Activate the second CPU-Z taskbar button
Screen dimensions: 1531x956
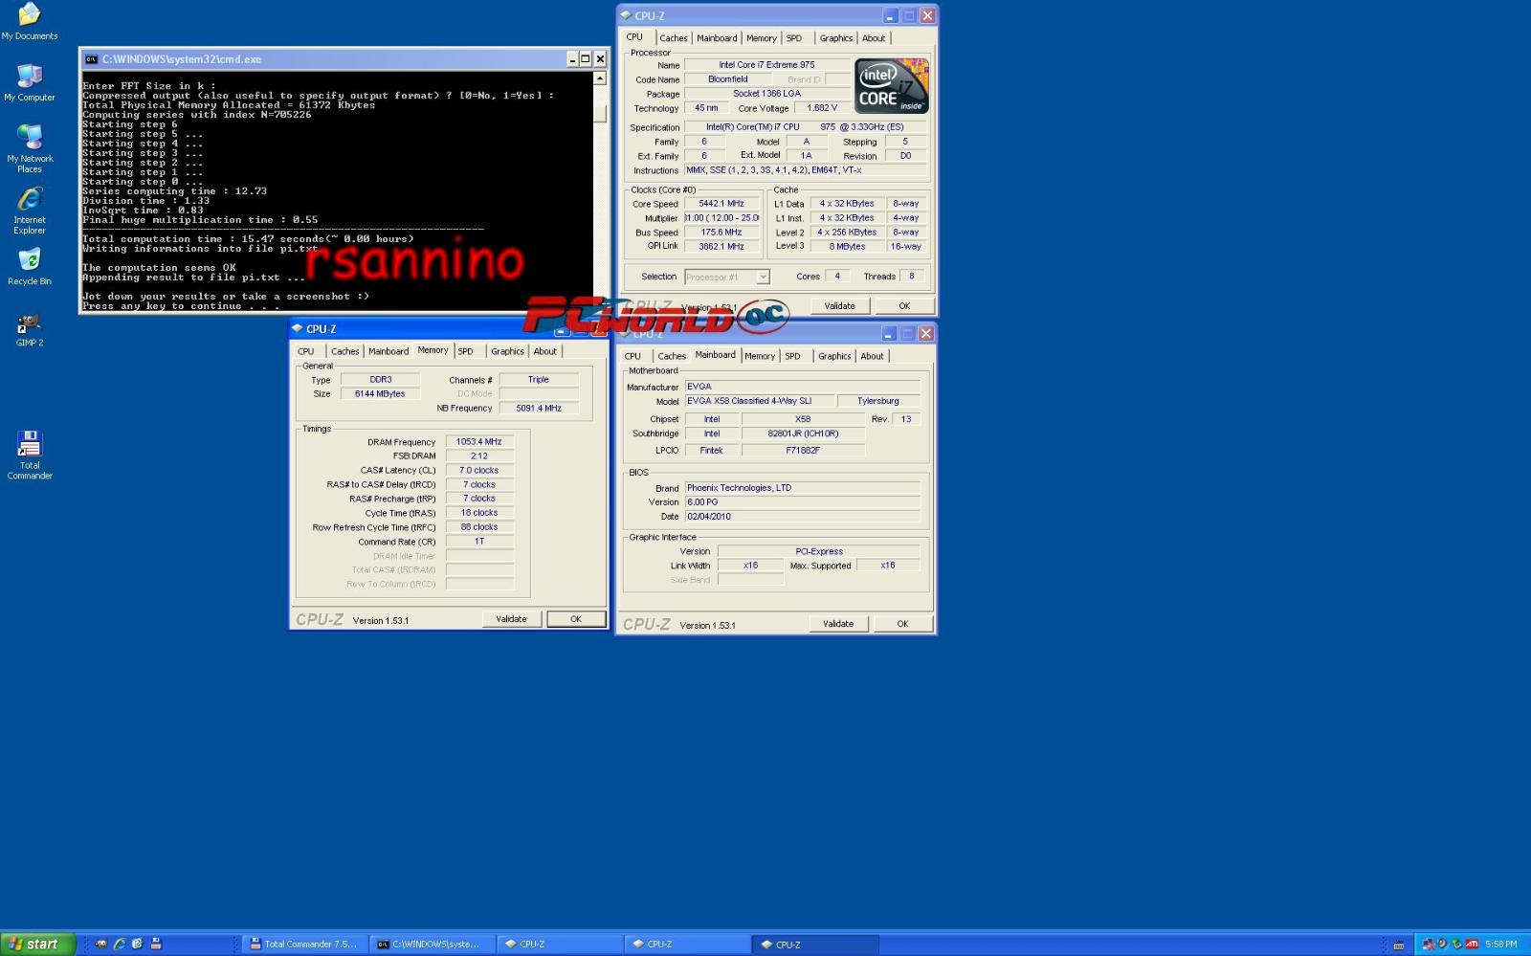[x=687, y=944]
